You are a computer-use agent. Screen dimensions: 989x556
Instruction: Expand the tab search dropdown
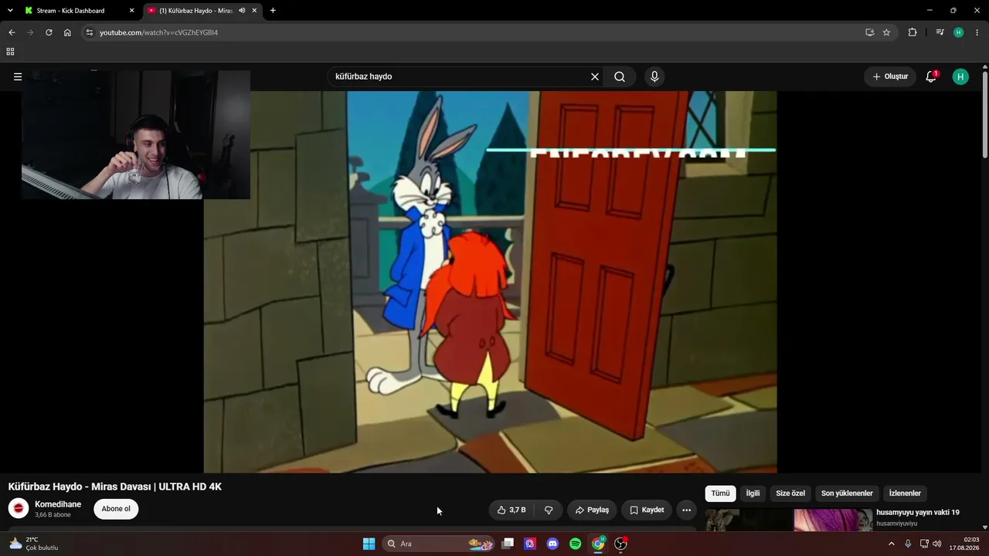10,11
